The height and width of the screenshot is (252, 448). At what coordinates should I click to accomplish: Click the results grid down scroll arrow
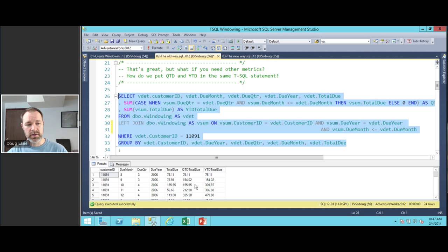click(x=436, y=197)
